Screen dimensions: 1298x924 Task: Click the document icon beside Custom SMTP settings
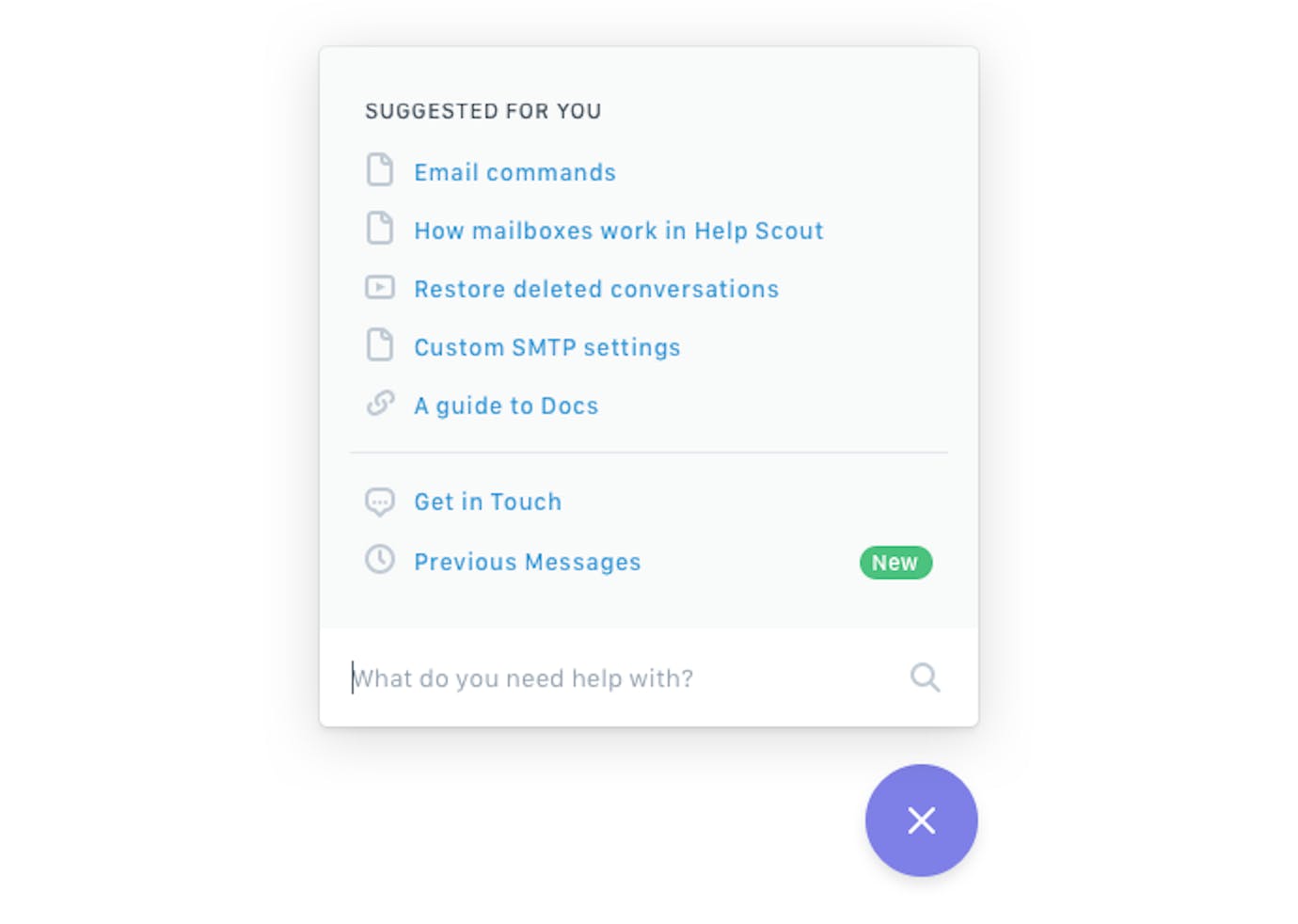380,345
